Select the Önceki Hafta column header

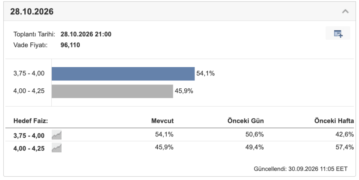pos(334,121)
